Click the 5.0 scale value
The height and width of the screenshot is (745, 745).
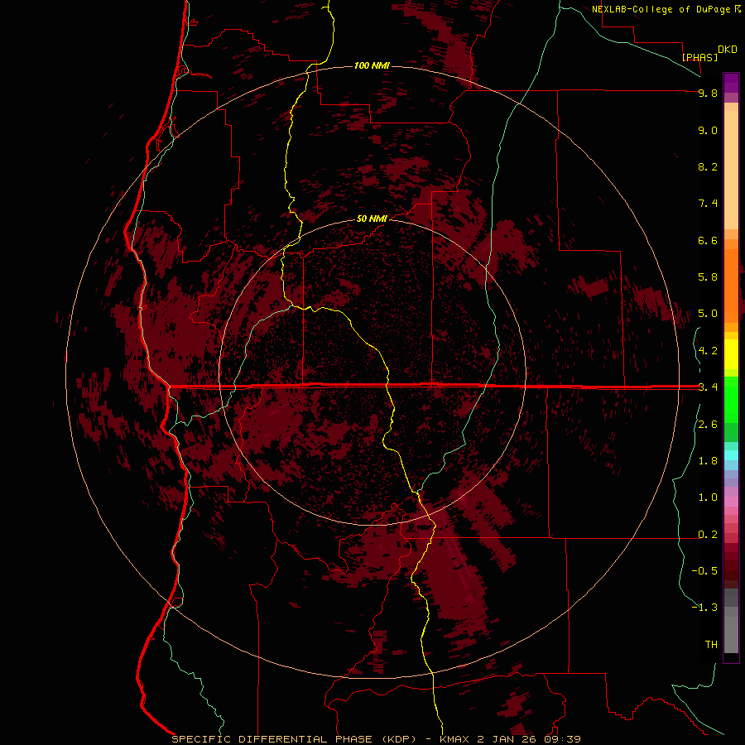point(708,314)
